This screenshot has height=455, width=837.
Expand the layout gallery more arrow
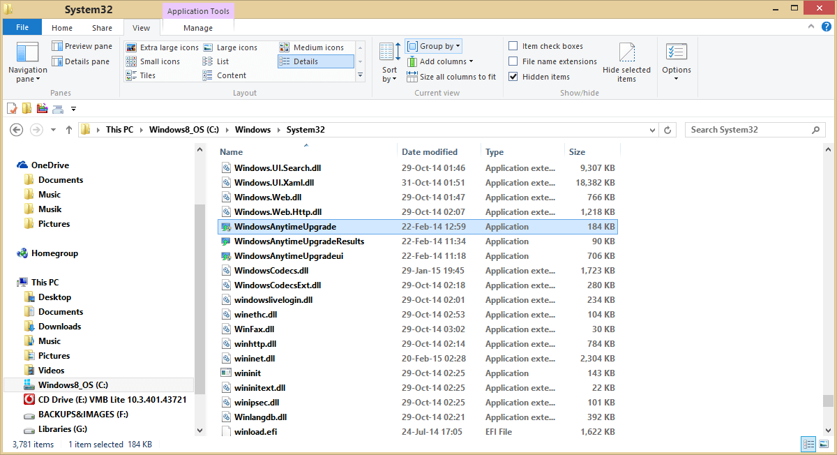[x=361, y=75]
